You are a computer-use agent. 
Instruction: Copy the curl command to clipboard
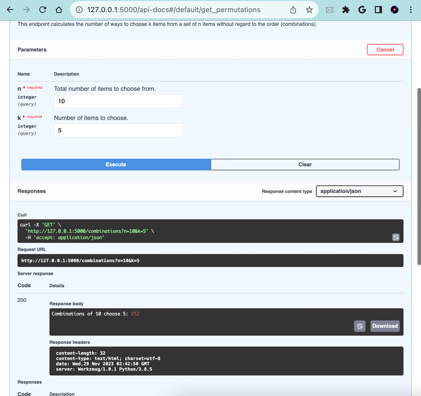click(396, 237)
